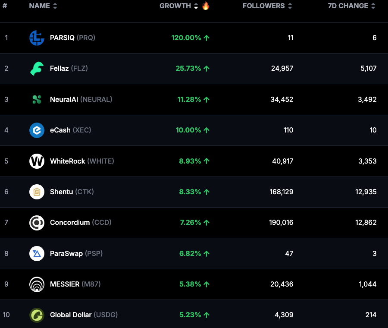This screenshot has width=388, height=328.
Task: Click the 7.26% growth value
Action: (x=191, y=222)
